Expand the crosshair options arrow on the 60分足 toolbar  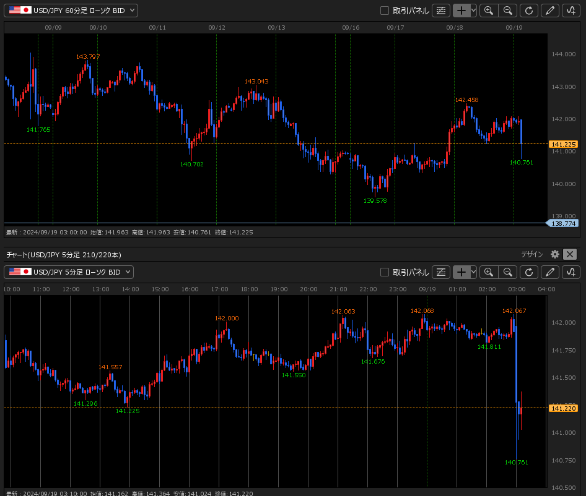473,11
